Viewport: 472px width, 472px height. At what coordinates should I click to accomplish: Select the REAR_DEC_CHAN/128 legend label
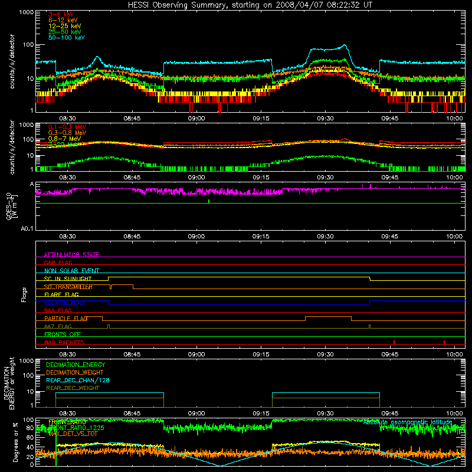(78, 380)
